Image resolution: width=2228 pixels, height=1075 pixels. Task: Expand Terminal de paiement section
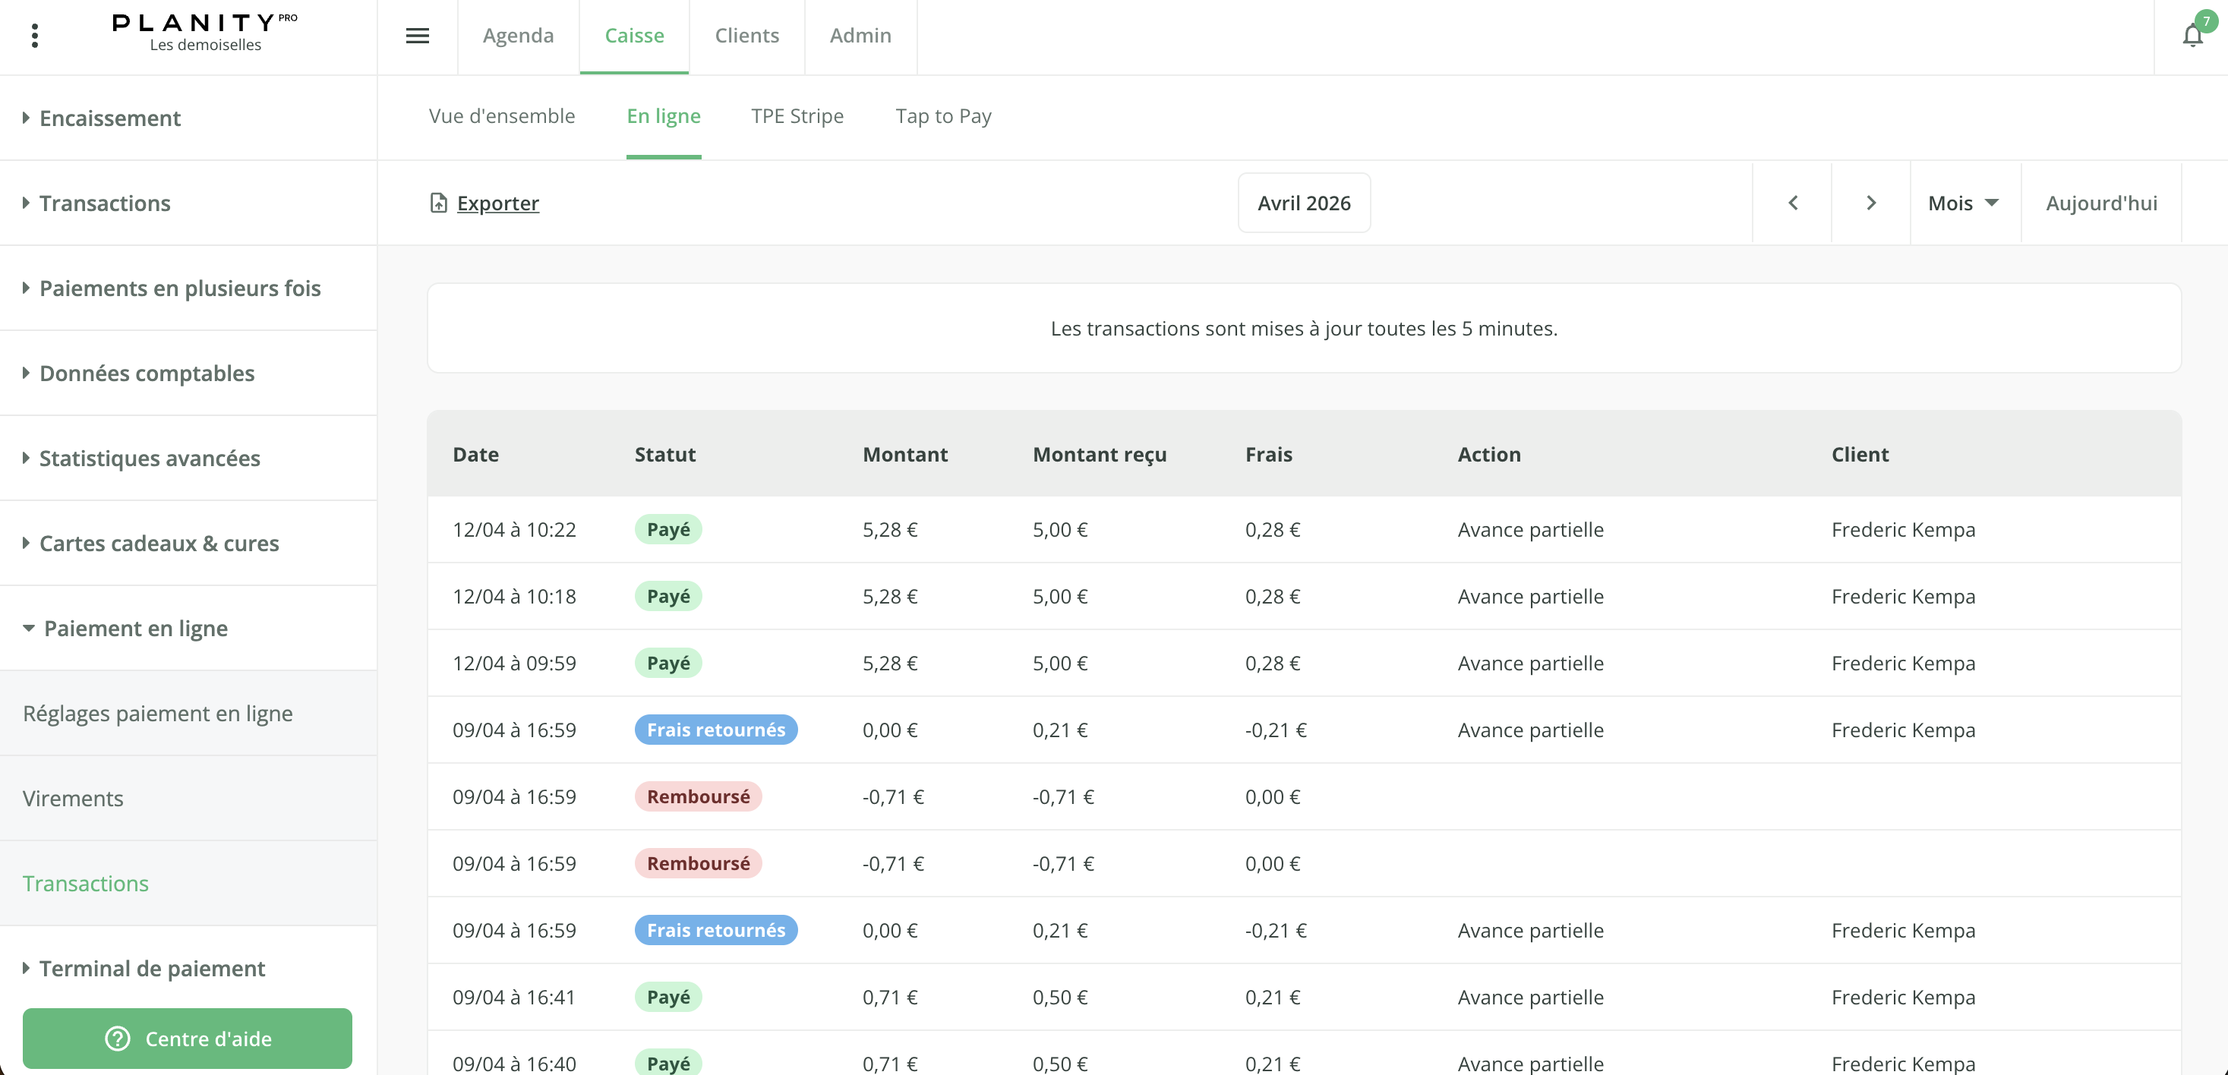pos(151,968)
